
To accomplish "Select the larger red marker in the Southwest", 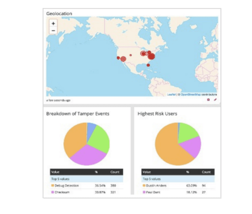I will coord(123,59).
